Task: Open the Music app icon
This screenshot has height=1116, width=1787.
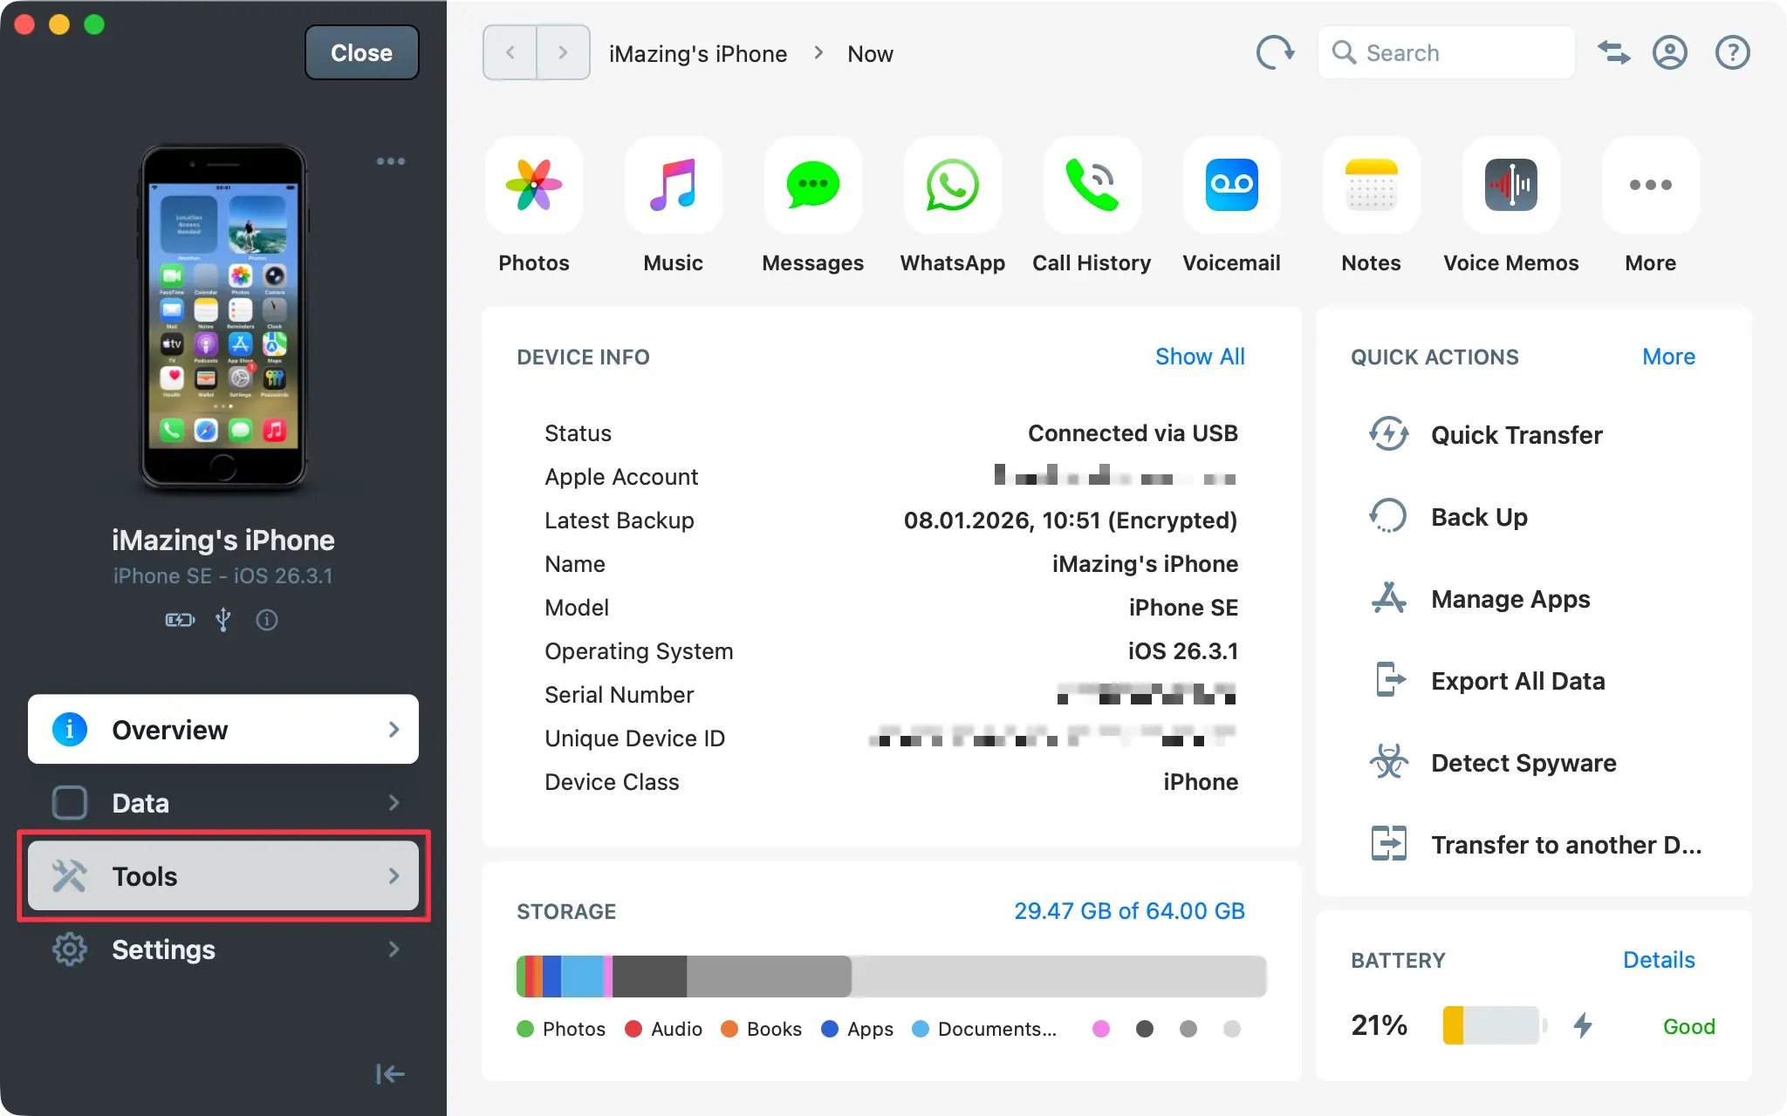Action: [674, 185]
